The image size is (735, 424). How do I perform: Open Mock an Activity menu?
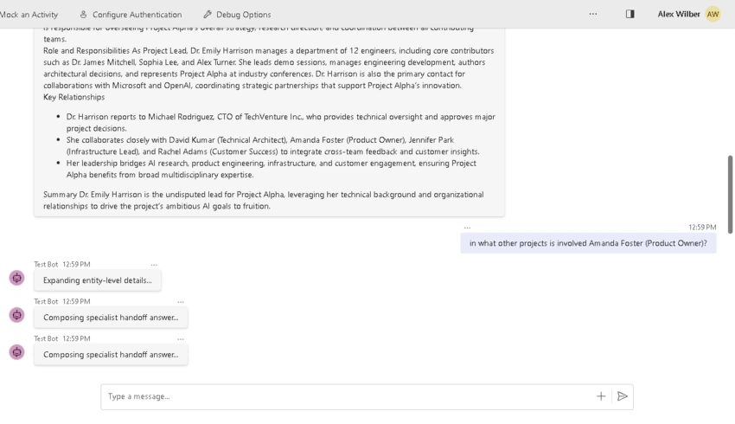(x=29, y=15)
